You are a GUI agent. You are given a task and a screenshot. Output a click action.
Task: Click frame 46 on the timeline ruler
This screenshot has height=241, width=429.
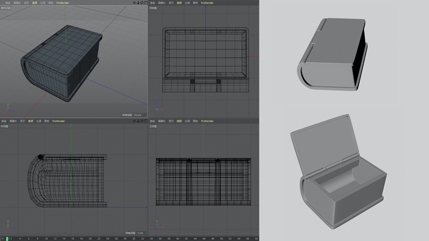coord(204,239)
